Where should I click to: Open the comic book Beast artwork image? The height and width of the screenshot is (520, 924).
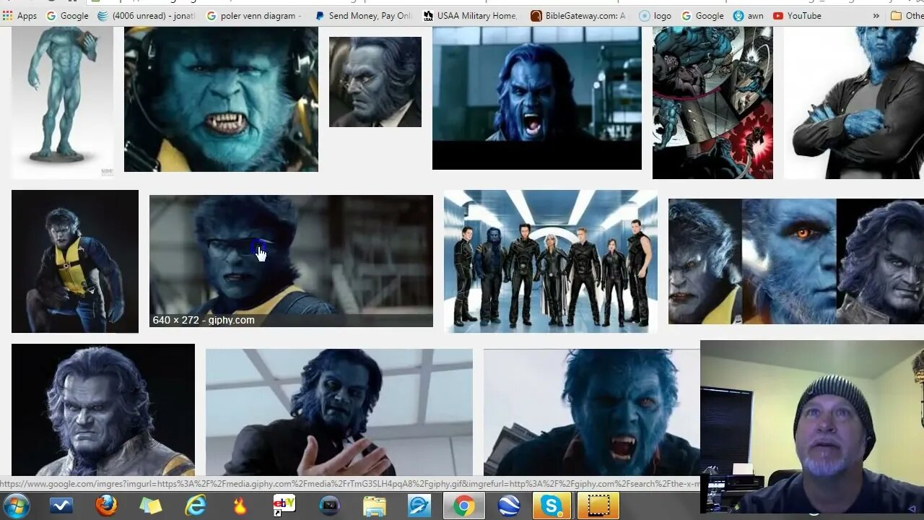tap(712, 103)
